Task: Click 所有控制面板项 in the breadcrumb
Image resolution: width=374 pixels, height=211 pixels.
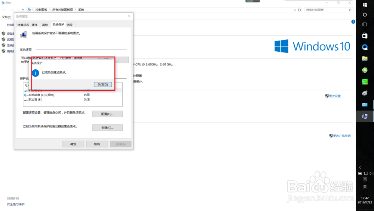Action: coord(62,10)
